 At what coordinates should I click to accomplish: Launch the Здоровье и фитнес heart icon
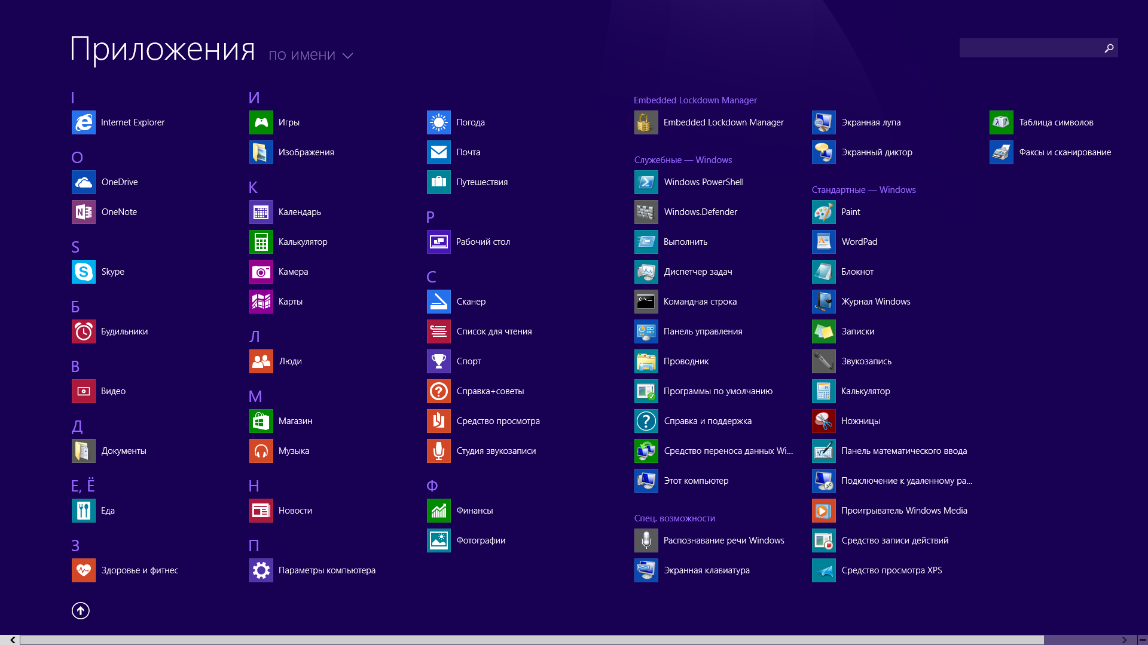tap(84, 570)
